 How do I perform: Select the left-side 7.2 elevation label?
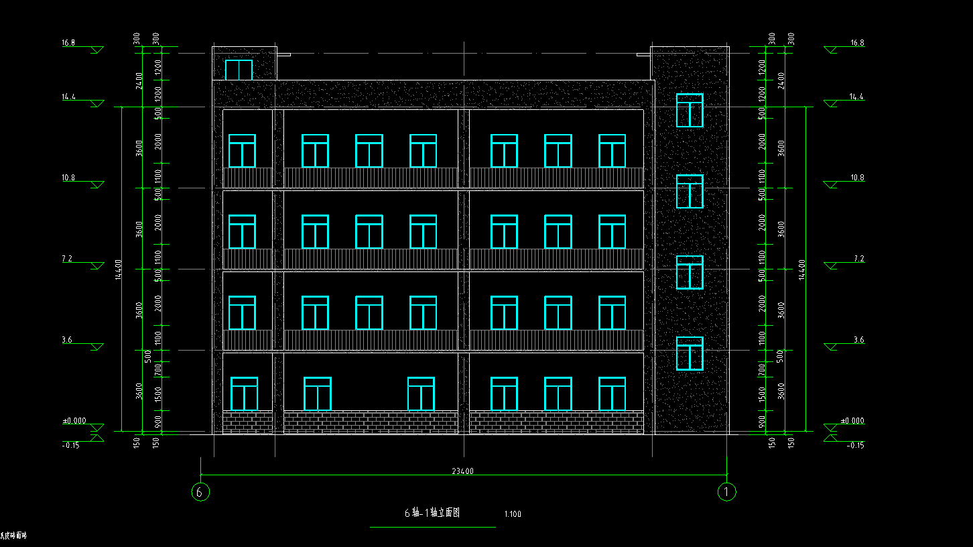pos(67,259)
